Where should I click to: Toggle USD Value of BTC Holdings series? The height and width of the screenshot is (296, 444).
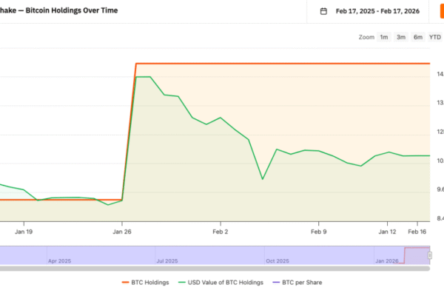pos(221,282)
